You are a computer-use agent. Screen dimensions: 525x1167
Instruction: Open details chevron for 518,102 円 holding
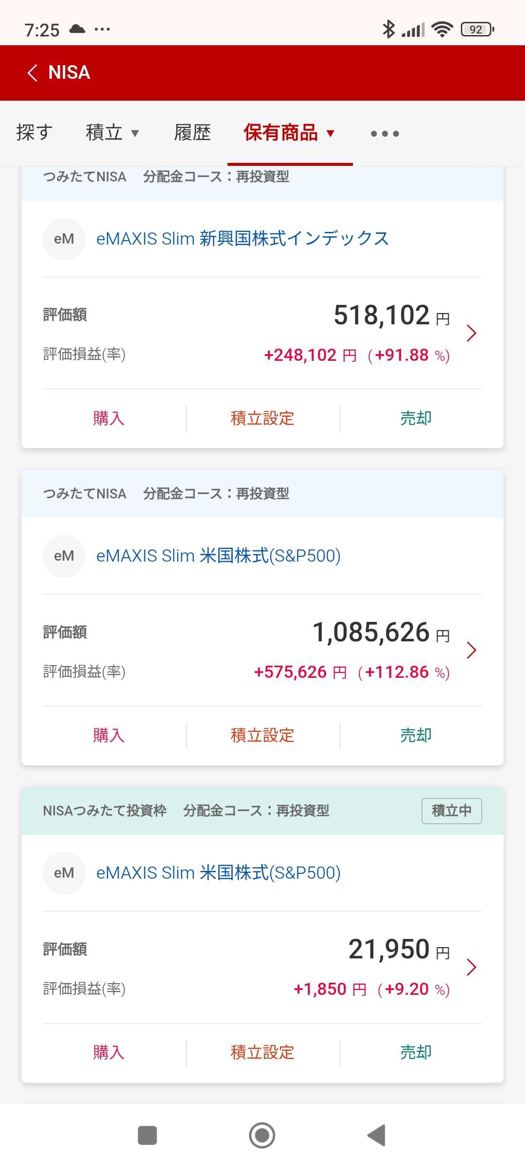pyautogui.click(x=471, y=333)
